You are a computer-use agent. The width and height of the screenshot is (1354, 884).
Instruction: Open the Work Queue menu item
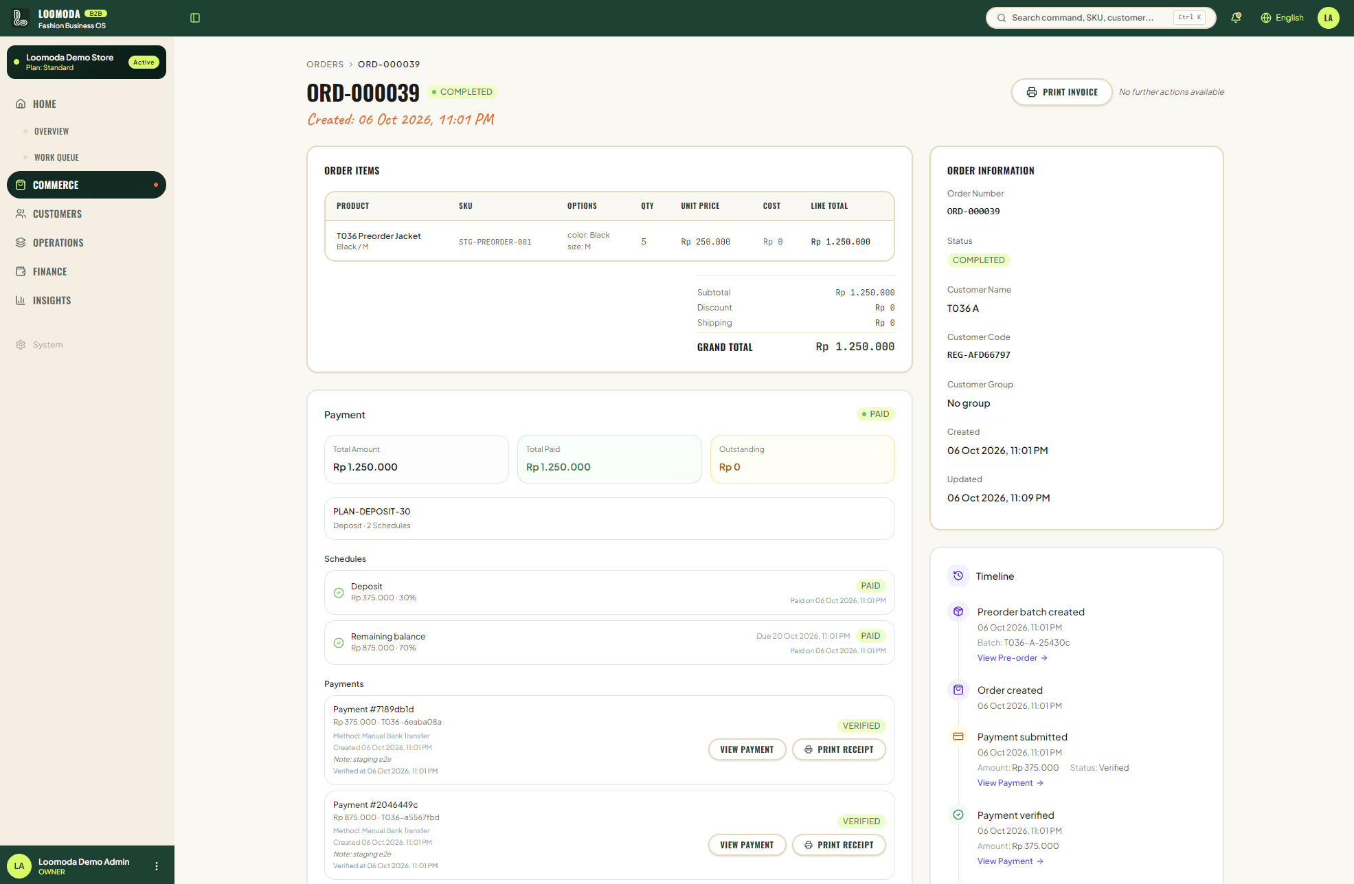coord(56,157)
